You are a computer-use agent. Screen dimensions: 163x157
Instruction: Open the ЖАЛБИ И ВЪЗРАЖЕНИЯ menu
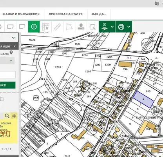point(21,14)
